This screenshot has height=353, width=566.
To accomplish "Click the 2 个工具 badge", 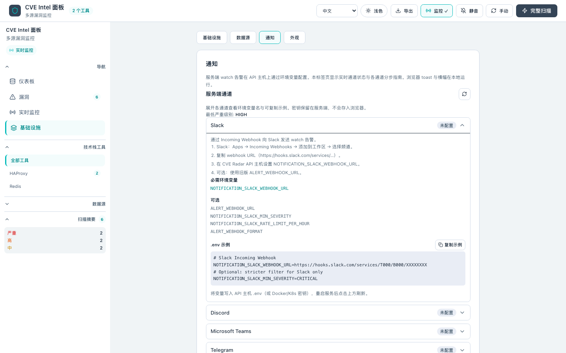I will pyautogui.click(x=81, y=11).
